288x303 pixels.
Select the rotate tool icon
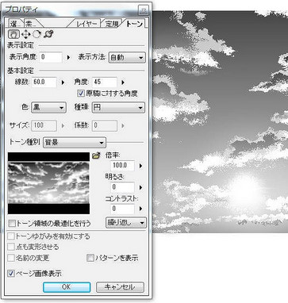coord(37,34)
